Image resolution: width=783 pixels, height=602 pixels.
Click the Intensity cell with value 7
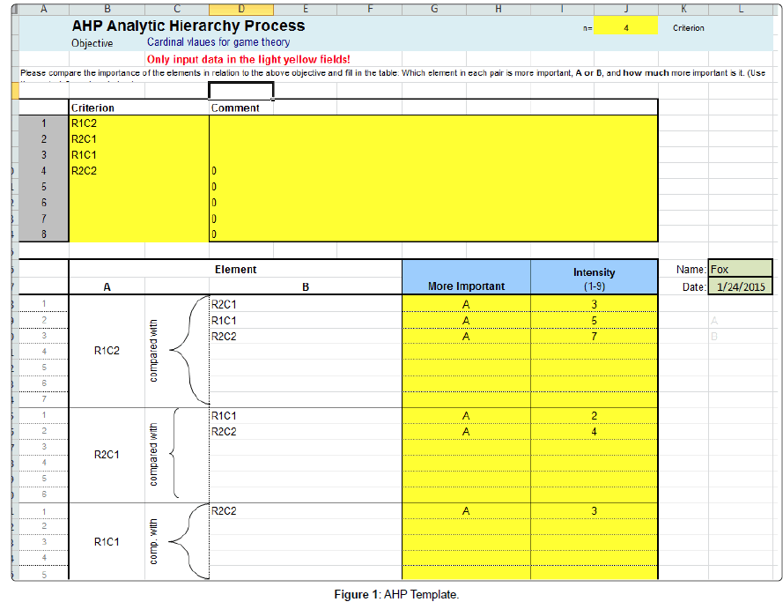(594, 336)
